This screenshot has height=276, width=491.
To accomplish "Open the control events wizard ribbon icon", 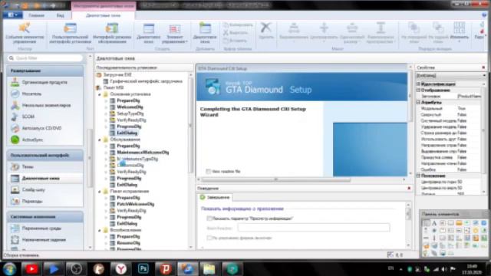I will [25, 33].
